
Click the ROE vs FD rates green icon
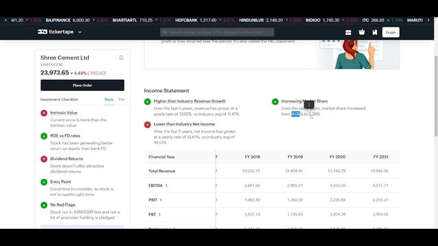click(x=44, y=136)
